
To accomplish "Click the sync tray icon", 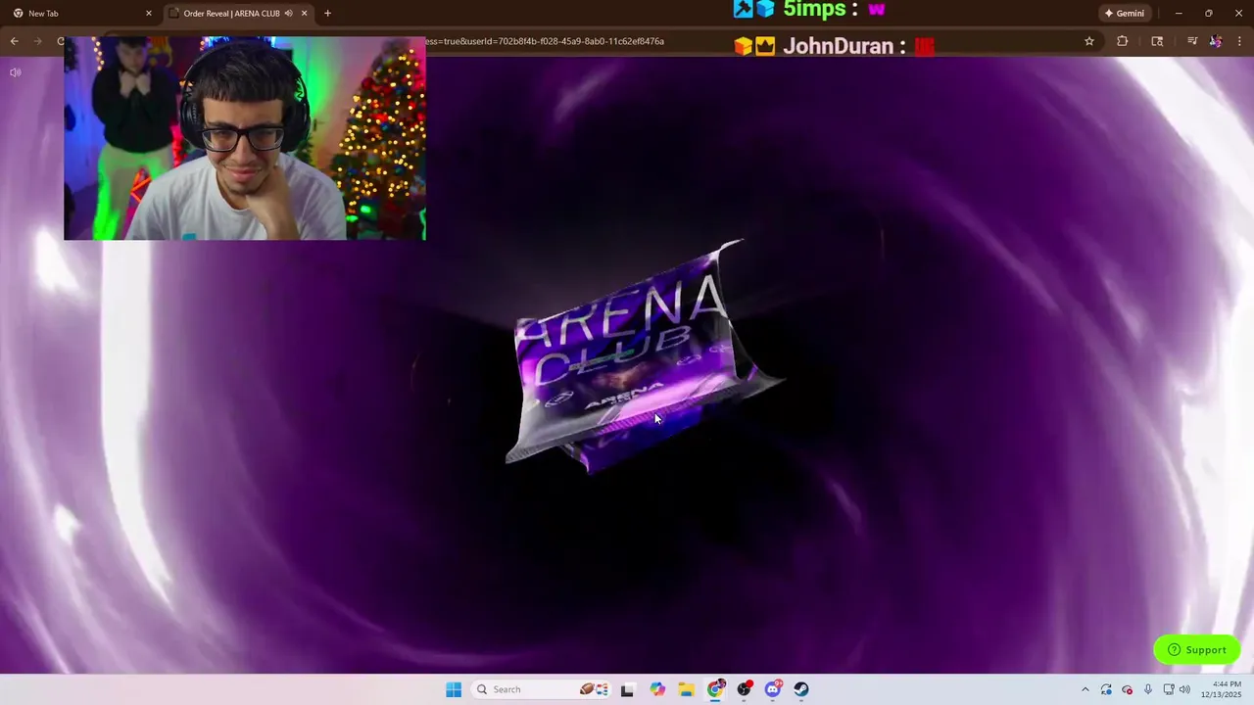I will 1106,689.
